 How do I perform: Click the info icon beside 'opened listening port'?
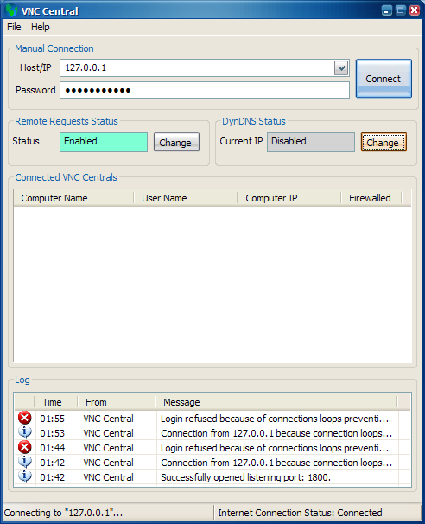pos(25,476)
